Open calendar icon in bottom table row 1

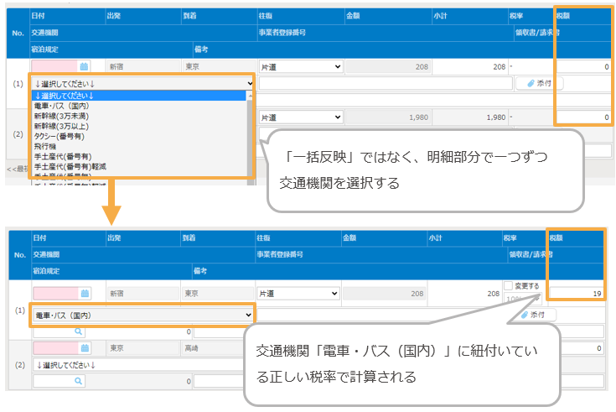84,294
